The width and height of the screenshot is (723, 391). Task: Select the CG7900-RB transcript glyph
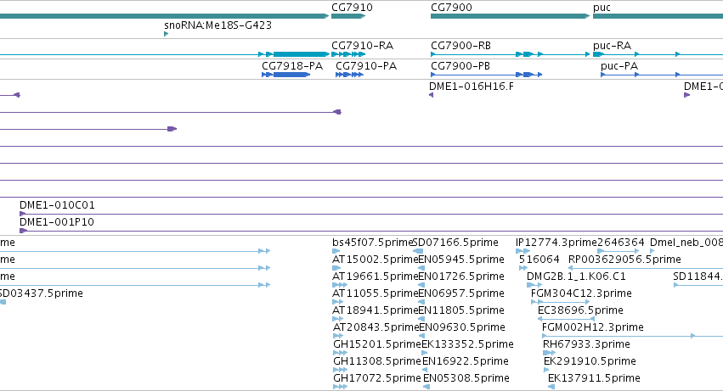[510, 54]
